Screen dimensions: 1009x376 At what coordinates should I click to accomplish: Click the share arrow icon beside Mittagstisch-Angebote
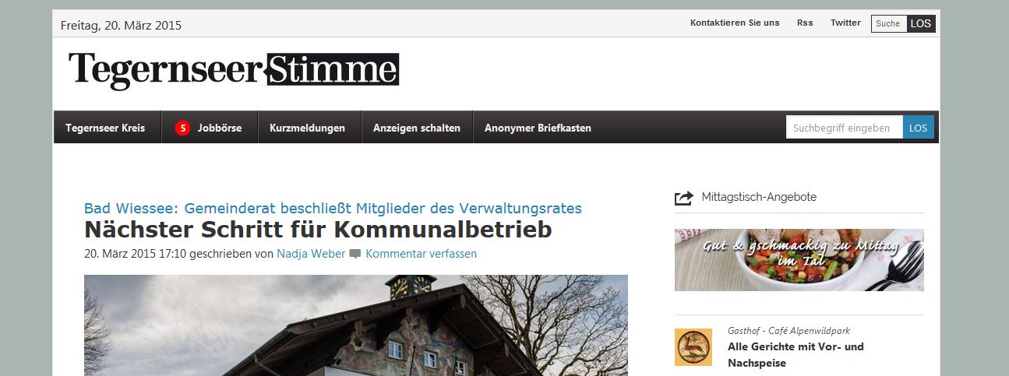point(683,198)
